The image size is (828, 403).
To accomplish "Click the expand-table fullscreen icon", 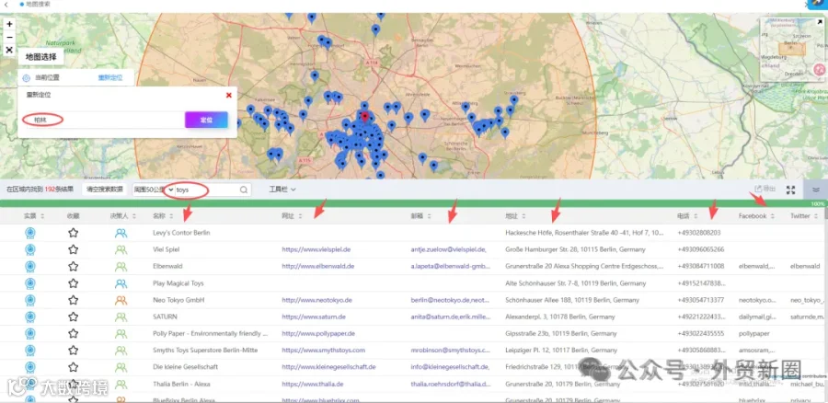I will (790, 190).
